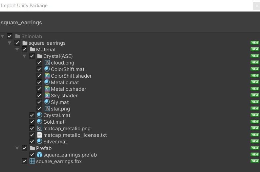
Task: Uncheck the Shinolab root folder checkbox
Action: click(x=10, y=36)
